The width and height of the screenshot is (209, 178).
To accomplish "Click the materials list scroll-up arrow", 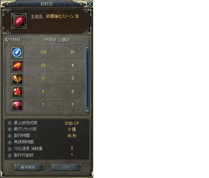I will click(88, 48).
